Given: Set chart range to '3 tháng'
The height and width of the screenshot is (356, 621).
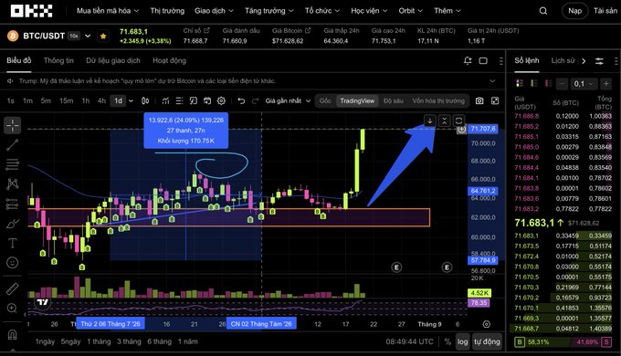Looking at the screenshot, I should pyautogui.click(x=129, y=341).
